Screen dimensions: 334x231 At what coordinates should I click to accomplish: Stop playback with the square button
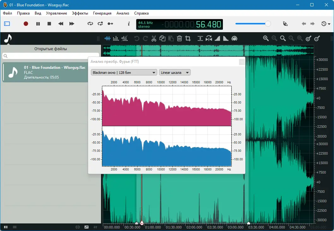(49, 24)
